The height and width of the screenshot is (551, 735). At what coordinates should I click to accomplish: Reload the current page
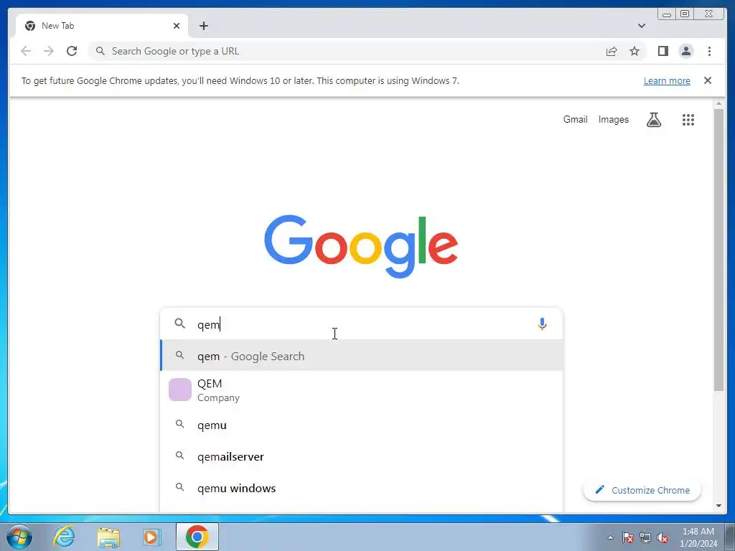pos(72,51)
